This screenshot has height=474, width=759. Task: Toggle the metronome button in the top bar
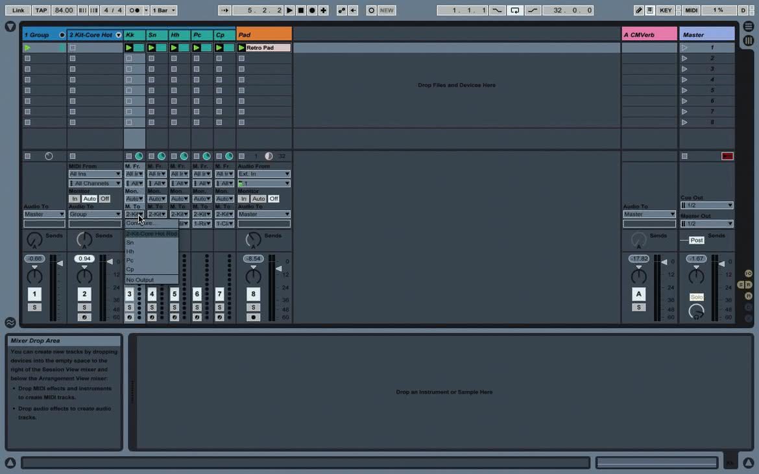(134, 10)
